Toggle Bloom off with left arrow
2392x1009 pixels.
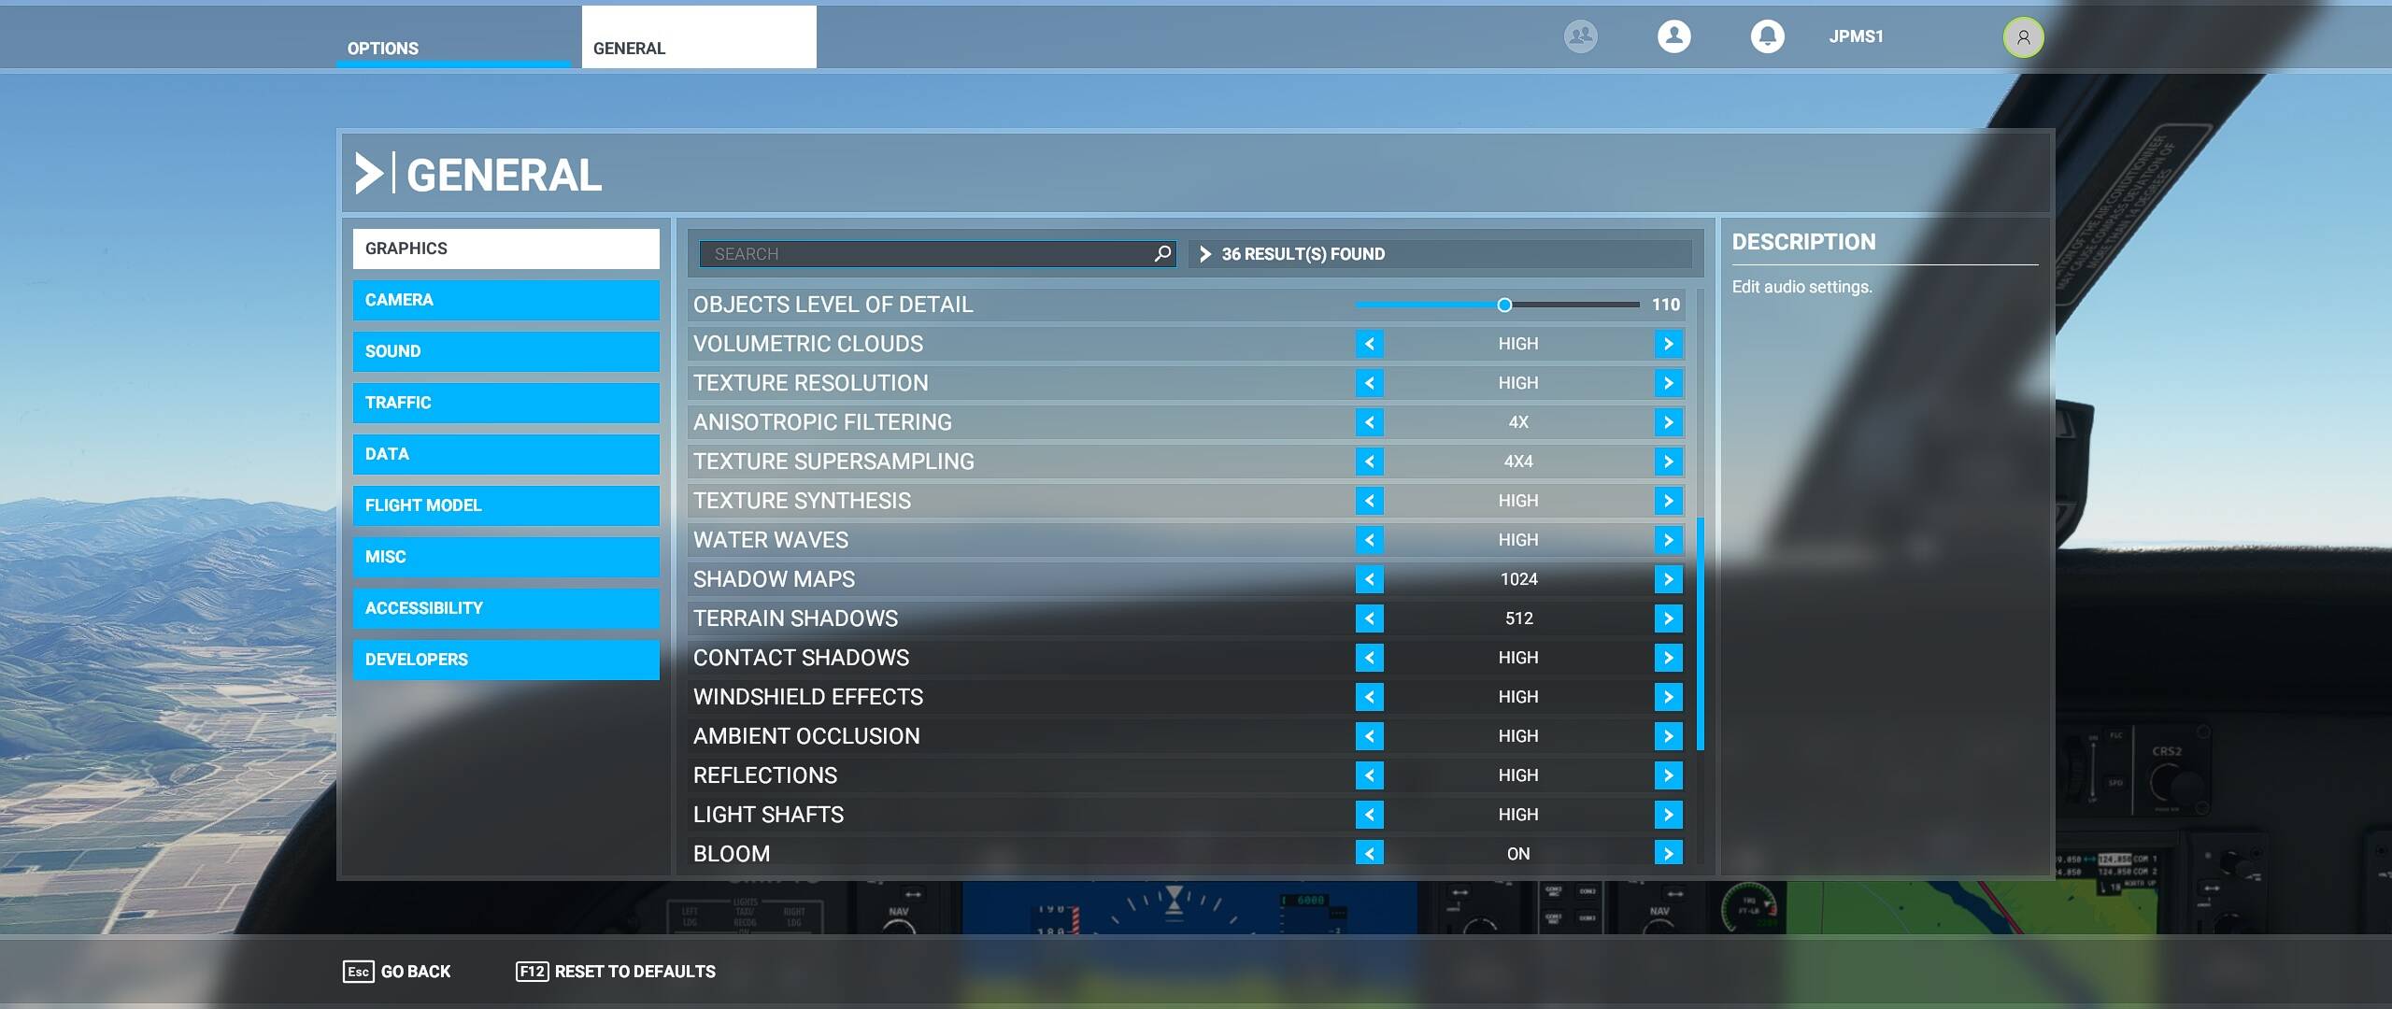[x=1369, y=852]
